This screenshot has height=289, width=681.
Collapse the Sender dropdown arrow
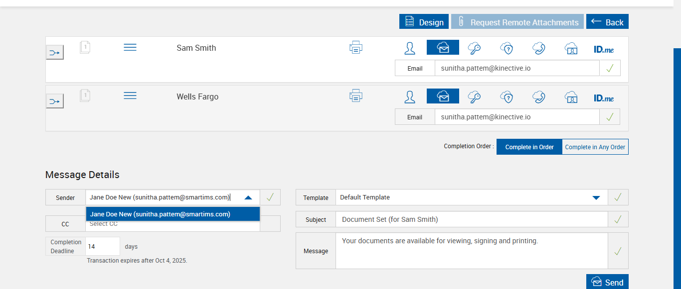[x=248, y=197]
